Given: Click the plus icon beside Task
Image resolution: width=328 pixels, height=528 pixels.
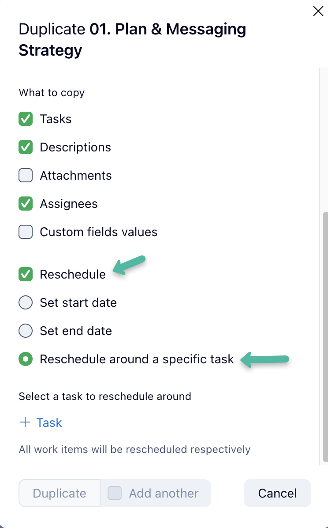Looking at the screenshot, I should coord(25,422).
